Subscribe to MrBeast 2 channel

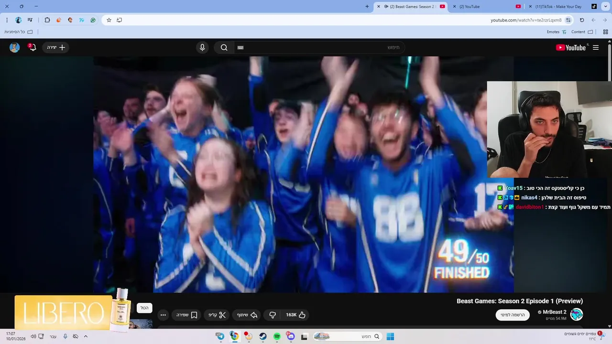[x=513, y=315]
